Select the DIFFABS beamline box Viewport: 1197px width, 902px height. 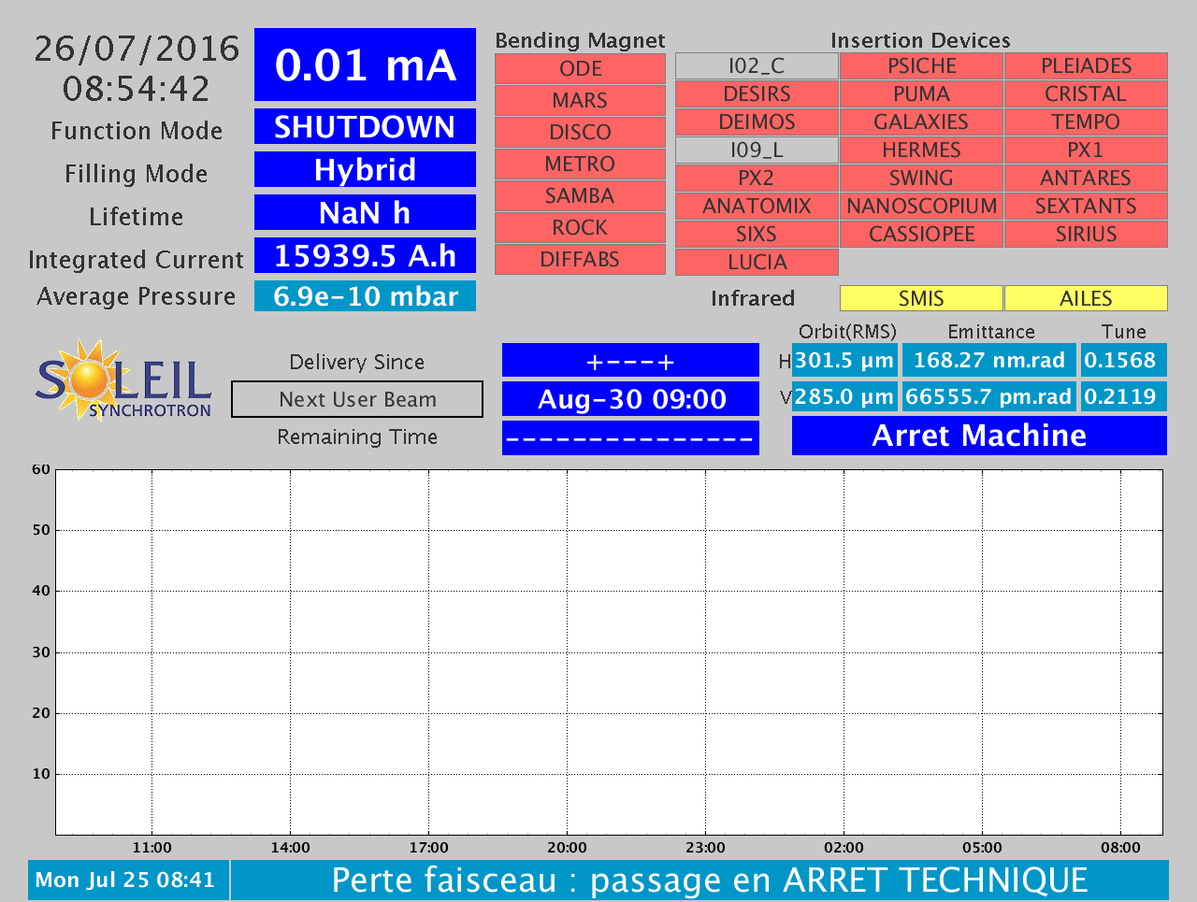580,260
